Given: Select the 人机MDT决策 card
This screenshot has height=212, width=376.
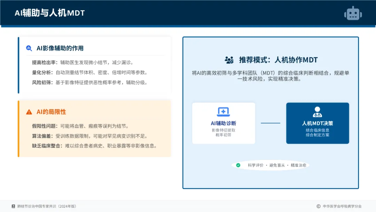Looking at the screenshot, I should pos(318,123).
